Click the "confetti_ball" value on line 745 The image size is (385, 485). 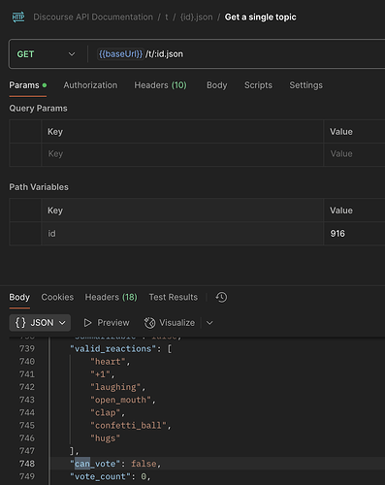pos(128,426)
